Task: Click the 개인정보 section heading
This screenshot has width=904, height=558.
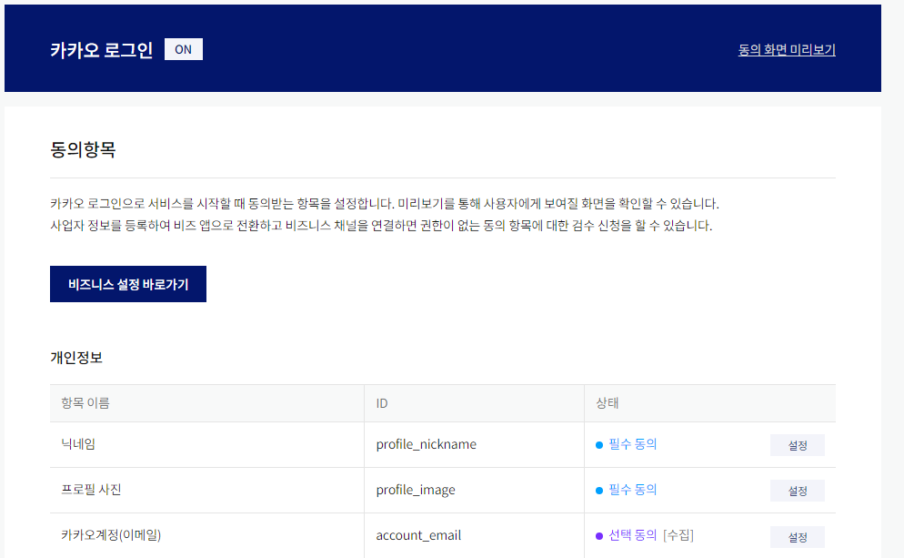Action: click(x=76, y=357)
